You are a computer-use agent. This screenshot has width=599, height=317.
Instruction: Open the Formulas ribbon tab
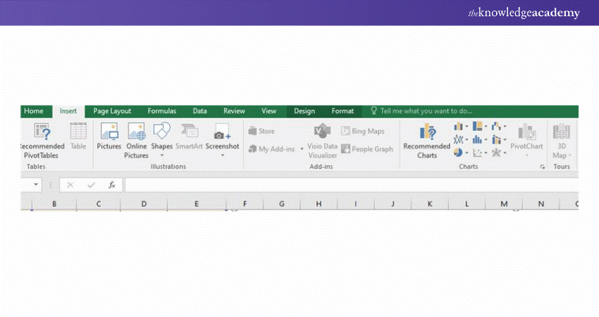tap(161, 111)
